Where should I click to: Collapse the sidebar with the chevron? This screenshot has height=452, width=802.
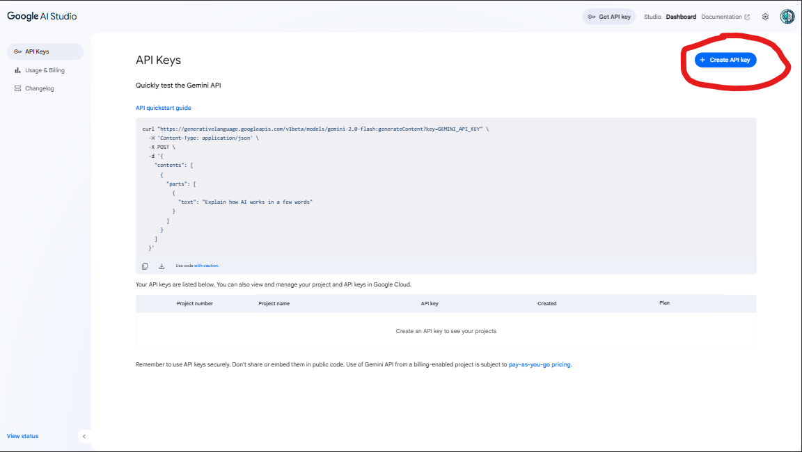click(84, 436)
